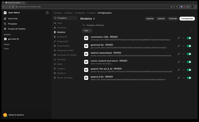Open the models list ellipsis menu beside Tudo
Image resolution: width=199 pixels, height=122 pixels.
click(x=192, y=31)
